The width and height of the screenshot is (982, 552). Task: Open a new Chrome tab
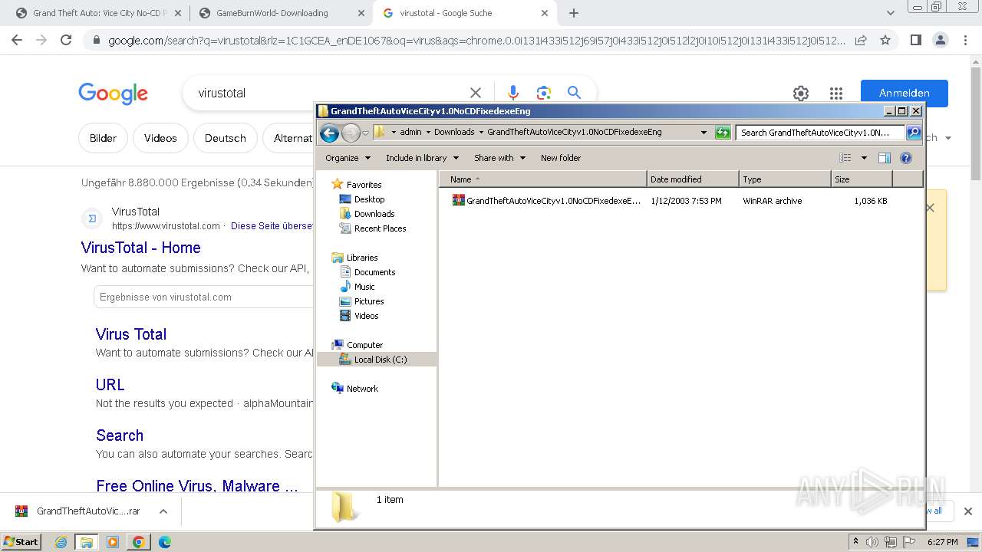tap(574, 13)
